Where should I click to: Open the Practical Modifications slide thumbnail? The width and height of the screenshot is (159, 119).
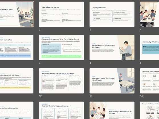(150, 110)
